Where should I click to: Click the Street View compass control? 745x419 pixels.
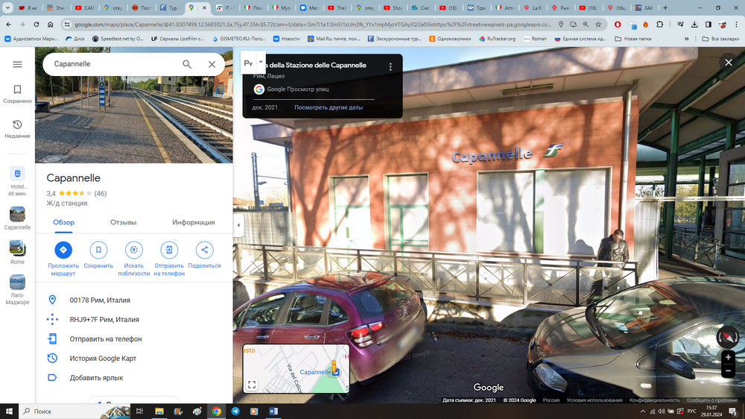coord(727,337)
